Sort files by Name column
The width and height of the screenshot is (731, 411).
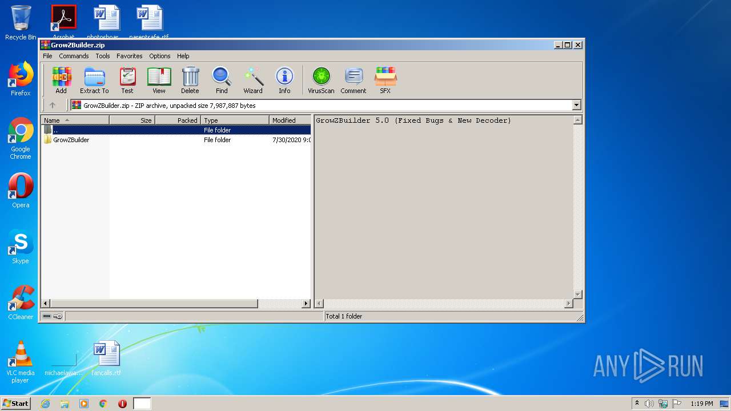(75, 120)
